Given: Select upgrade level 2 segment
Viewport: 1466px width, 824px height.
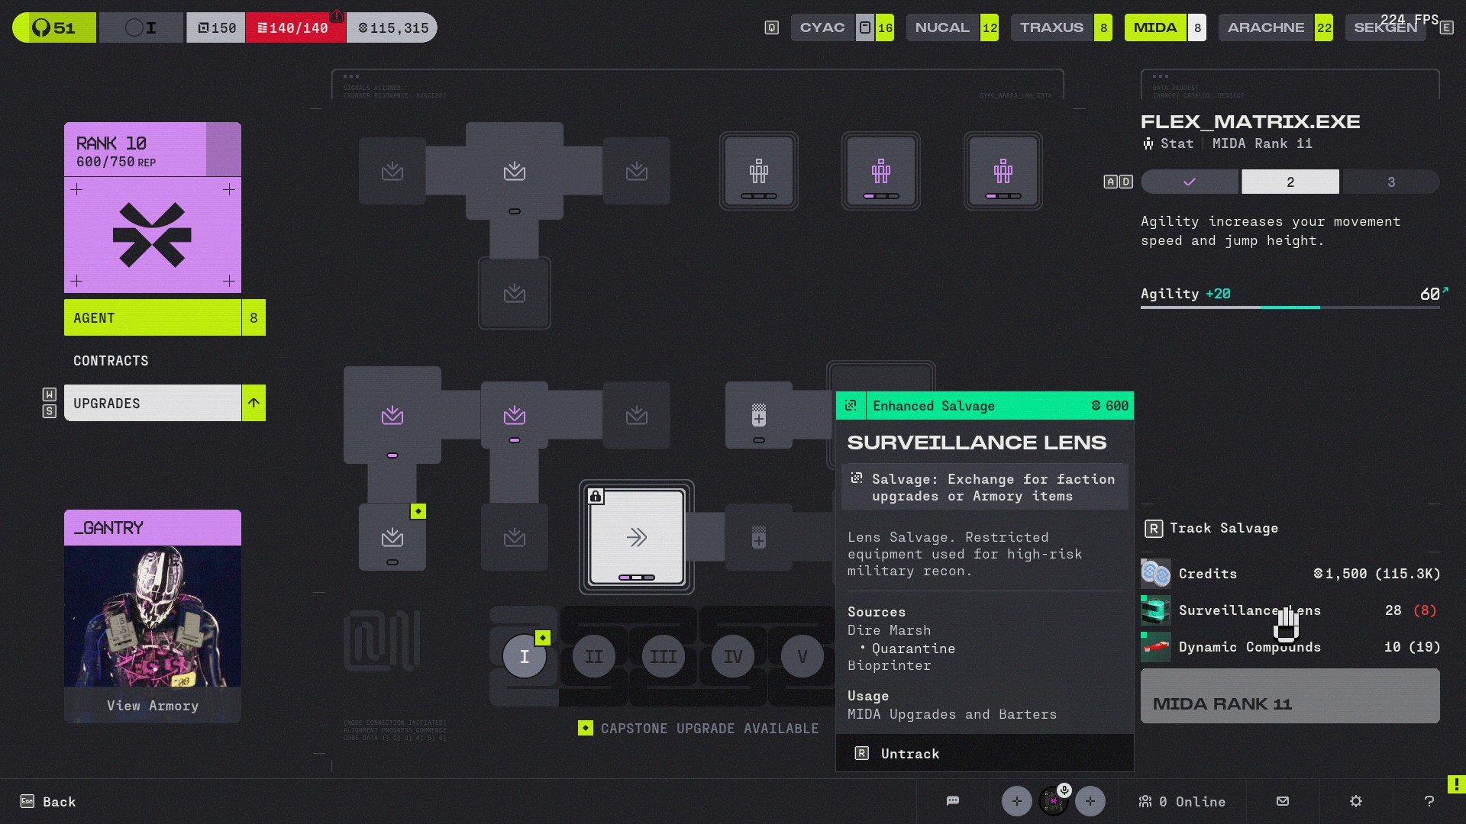Looking at the screenshot, I should tap(1290, 182).
